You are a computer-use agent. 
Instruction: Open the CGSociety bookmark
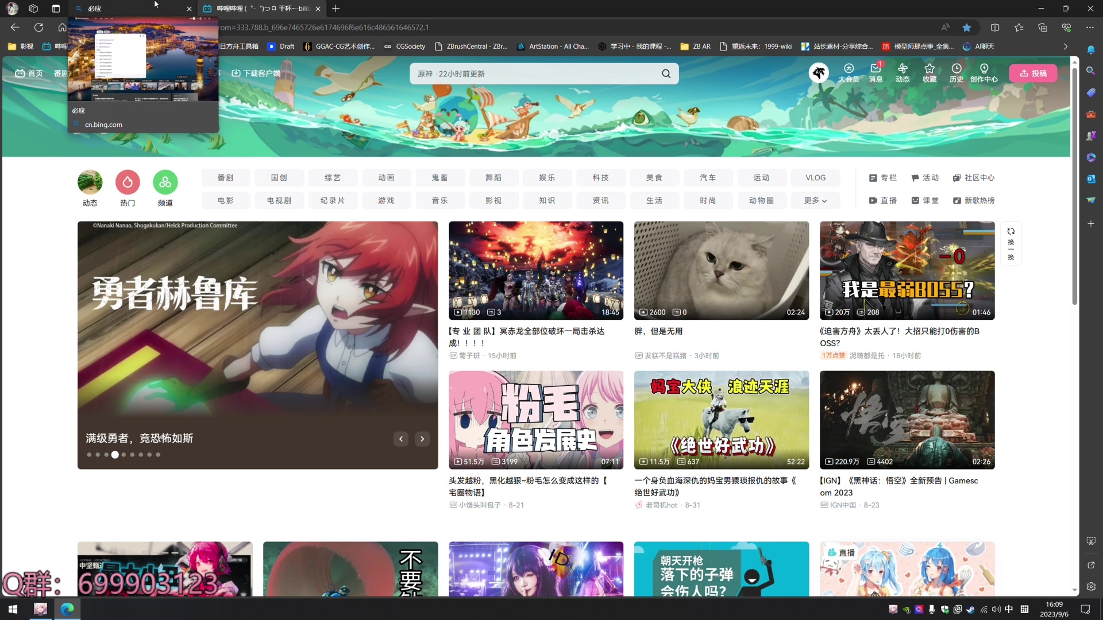[405, 46]
